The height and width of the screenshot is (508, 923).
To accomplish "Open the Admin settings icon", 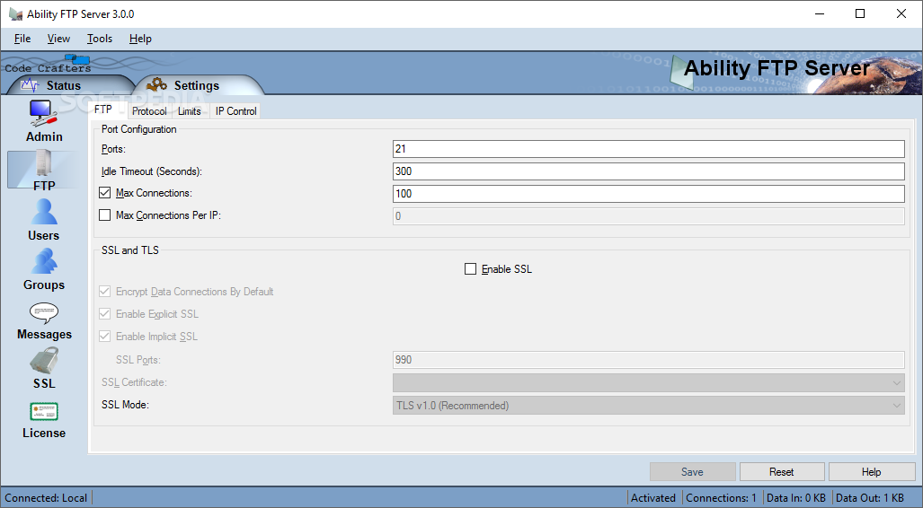I will coord(43,113).
